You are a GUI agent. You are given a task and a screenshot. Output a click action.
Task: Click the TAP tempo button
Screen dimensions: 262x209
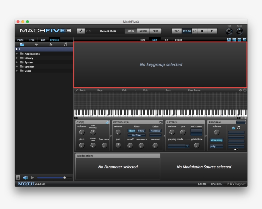pyautogui.click(x=177, y=31)
